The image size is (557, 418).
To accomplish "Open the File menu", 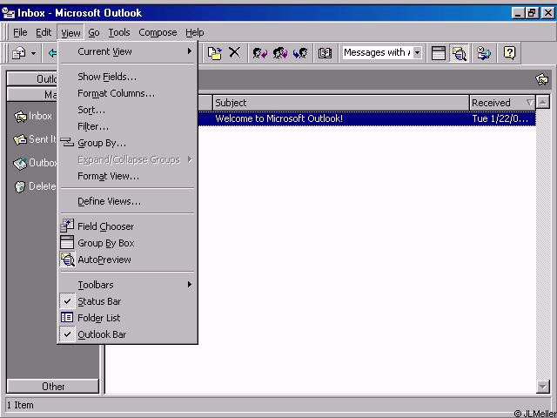I will (x=20, y=33).
